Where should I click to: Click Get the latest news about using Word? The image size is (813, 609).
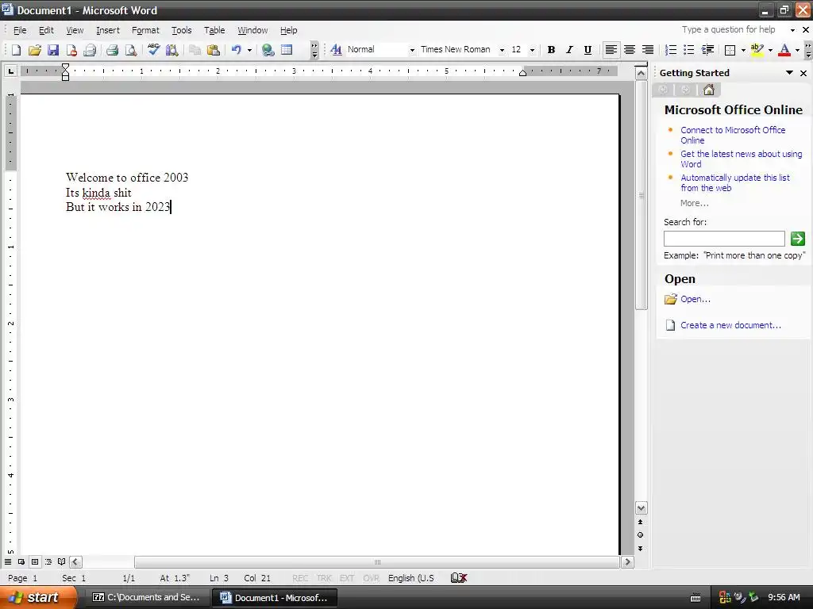pyautogui.click(x=741, y=159)
